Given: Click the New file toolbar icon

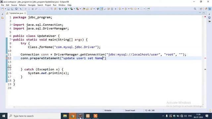Looking at the screenshot, I should coord(3,9).
